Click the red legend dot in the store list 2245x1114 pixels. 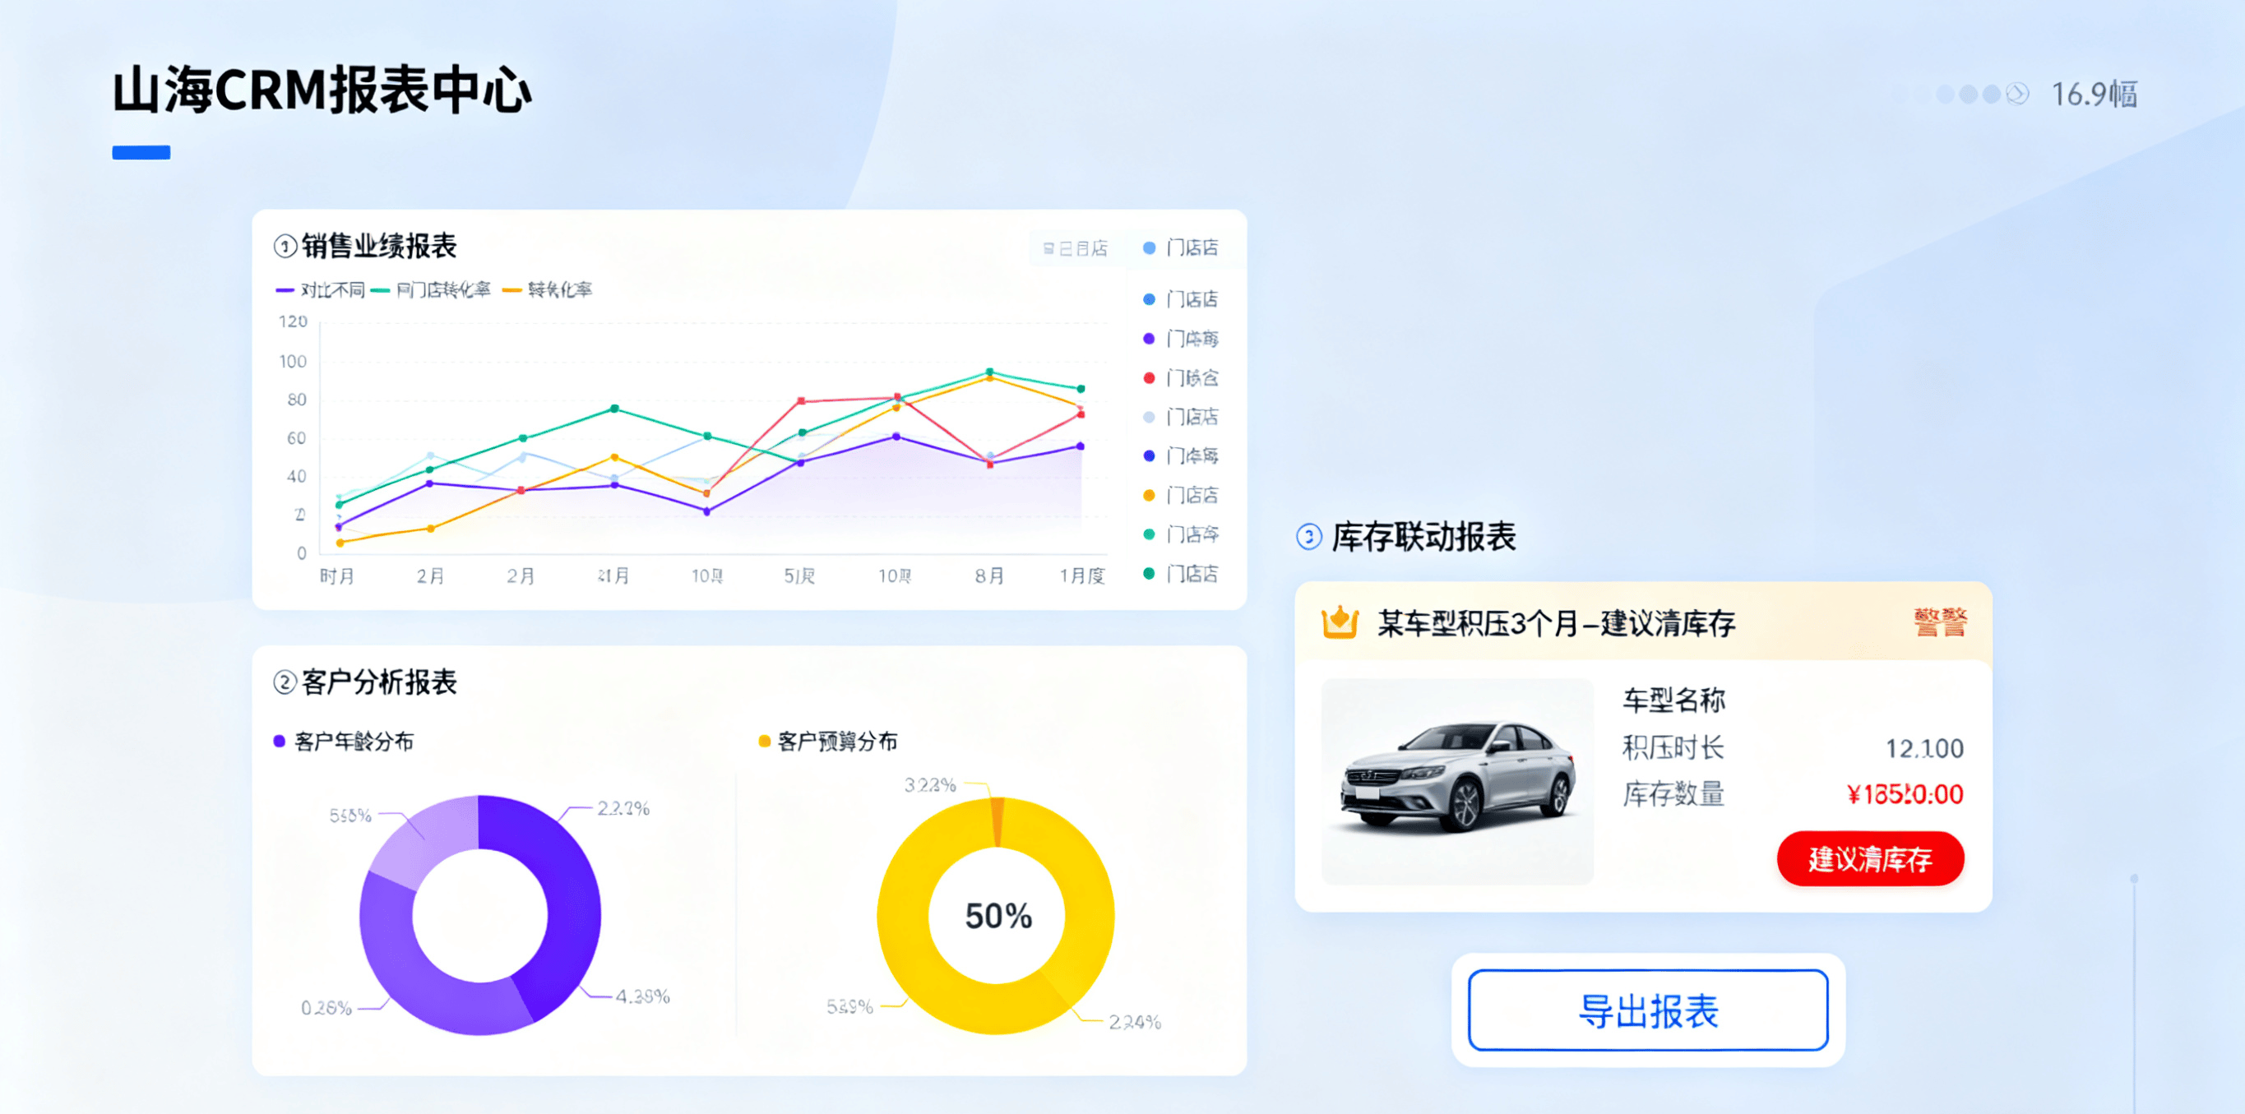point(1148,378)
